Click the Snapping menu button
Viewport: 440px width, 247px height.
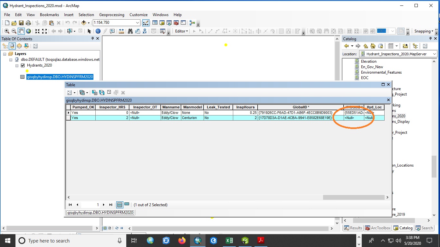pyautogui.click(x=424, y=31)
